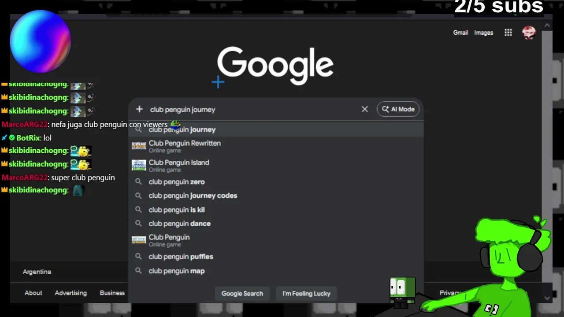
Task: Click the page scrollbar up arrow
Action: 547,26
